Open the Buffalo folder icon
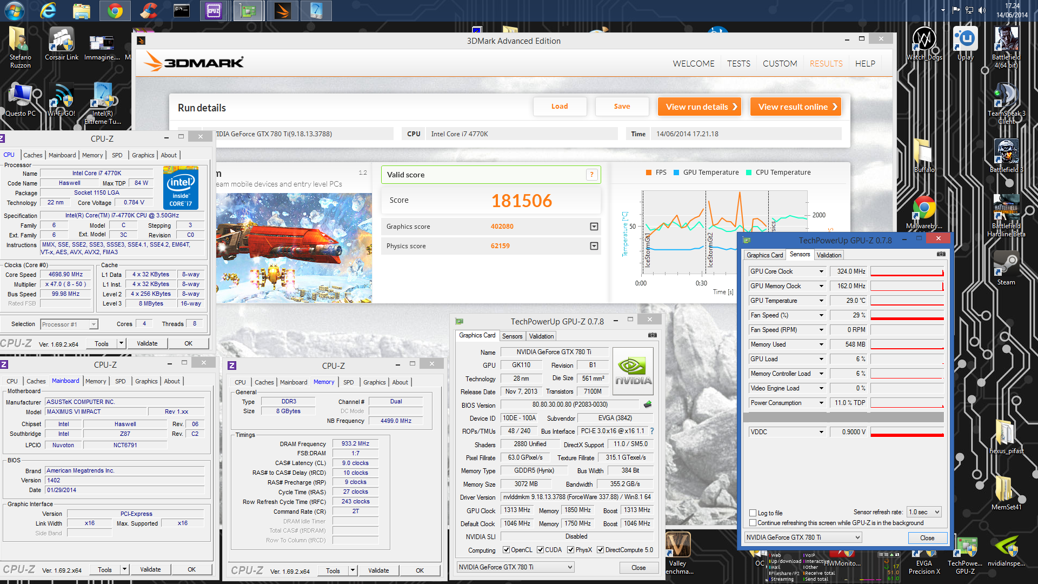Image resolution: width=1038 pixels, height=584 pixels. (924, 157)
